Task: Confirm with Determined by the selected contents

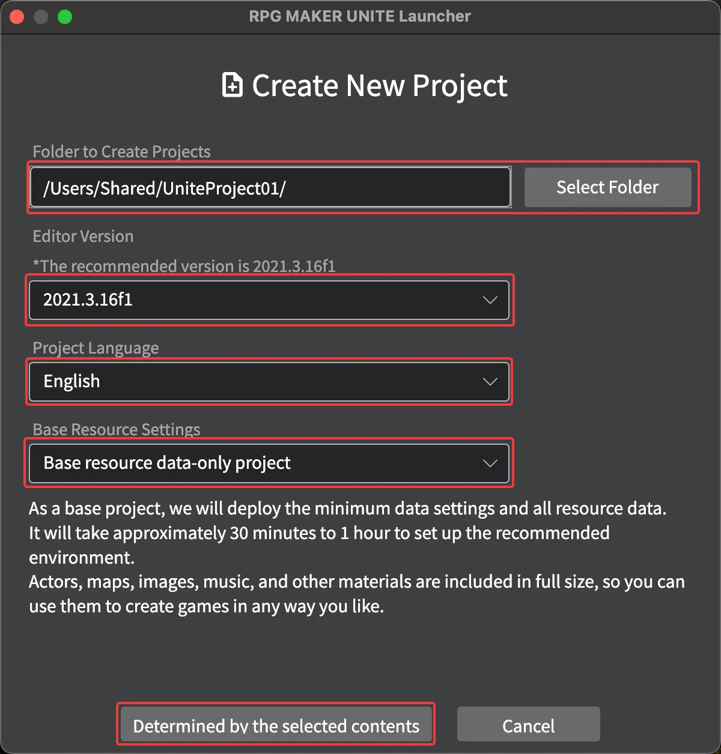Action: coord(276,725)
